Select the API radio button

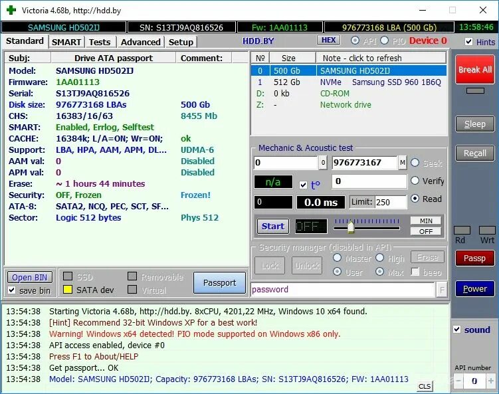coord(355,41)
